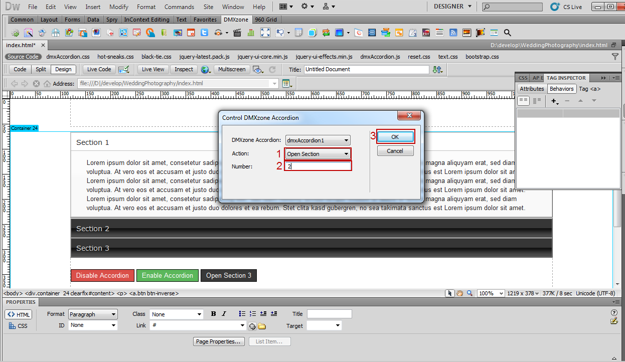Click the Ordered List icon in Properties
This screenshot has height=362, width=625.
[x=253, y=314]
